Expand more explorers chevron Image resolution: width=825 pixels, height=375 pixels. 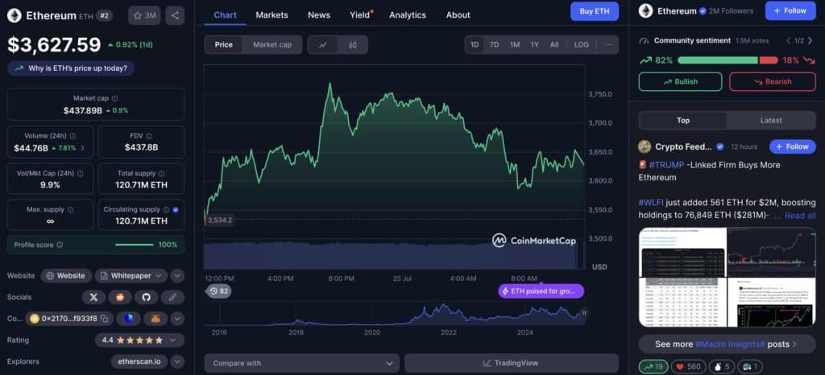pos(177,361)
